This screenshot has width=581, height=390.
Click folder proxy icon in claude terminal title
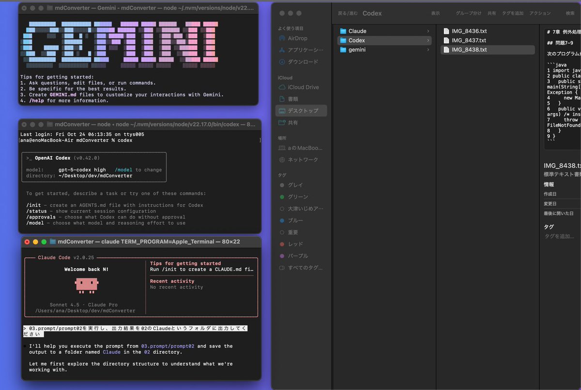tap(53, 241)
